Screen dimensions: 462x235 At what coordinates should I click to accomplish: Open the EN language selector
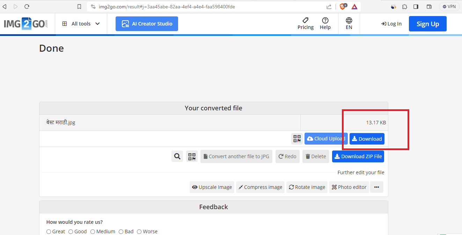click(x=349, y=23)
